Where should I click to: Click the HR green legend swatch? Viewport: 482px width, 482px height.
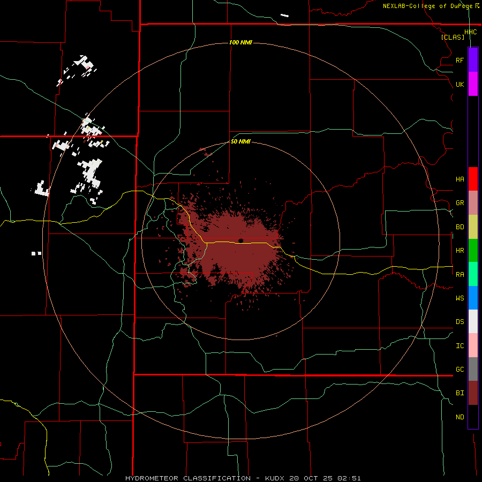tap(473, 251)
